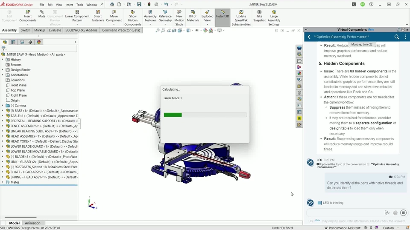Click the calculating progress bar

click(205, 115)
